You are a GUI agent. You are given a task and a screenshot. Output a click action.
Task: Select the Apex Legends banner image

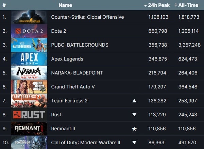pos(29,59)
